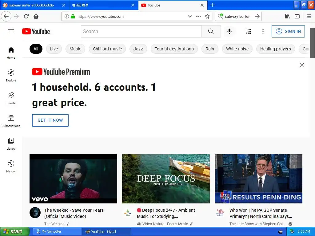Bookmark this page with the star
The height and width of the screenshot is (236, 315).
[207, 17]
